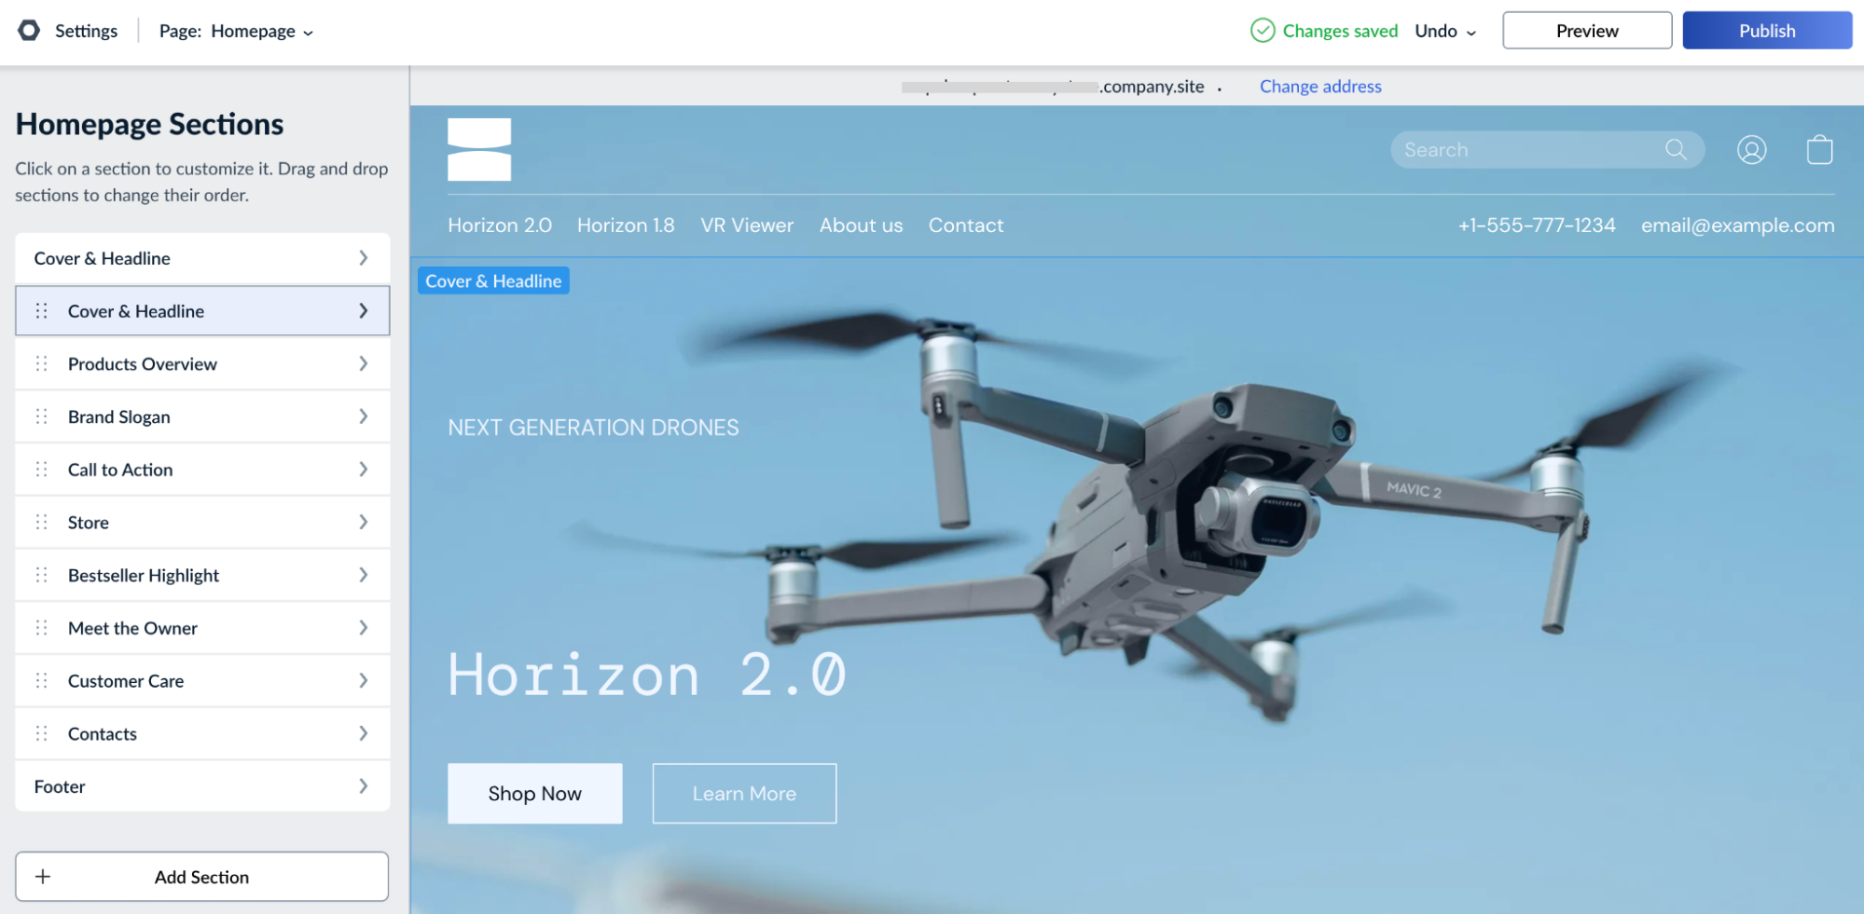Select the Store section row
This screenshot has height=914, width=1864.
pyautogui.click(x=202, y=523)
